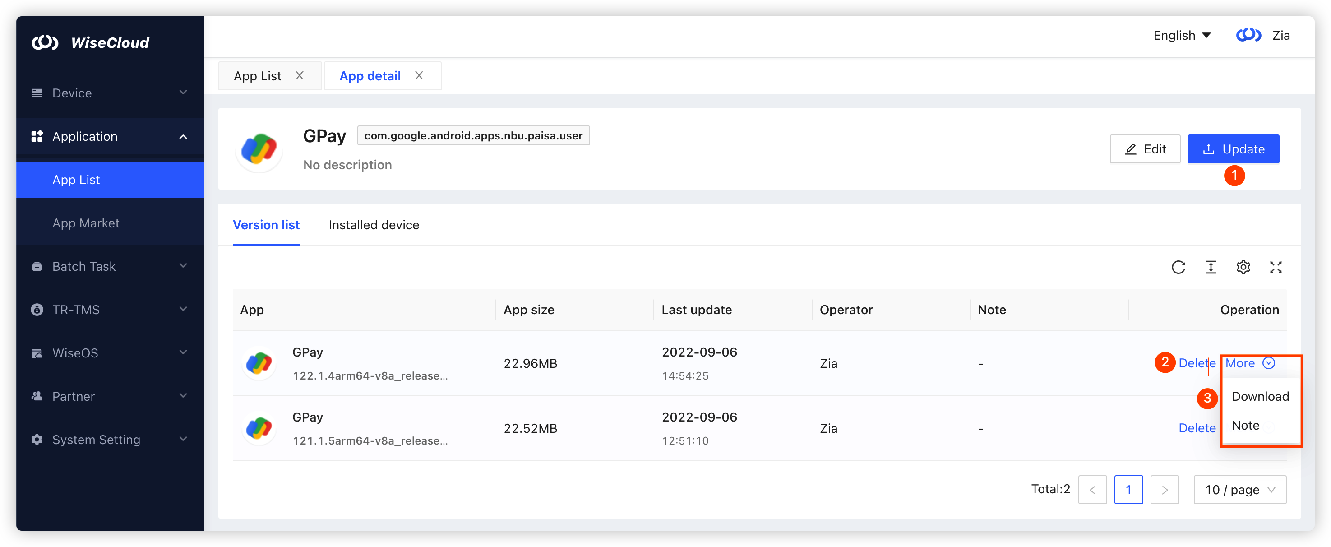The height and width of the screenshot is (547, 1331).
Task: Click package name com.google.android.apps.nbu.paisa.user
Action: tap(473, 135)
